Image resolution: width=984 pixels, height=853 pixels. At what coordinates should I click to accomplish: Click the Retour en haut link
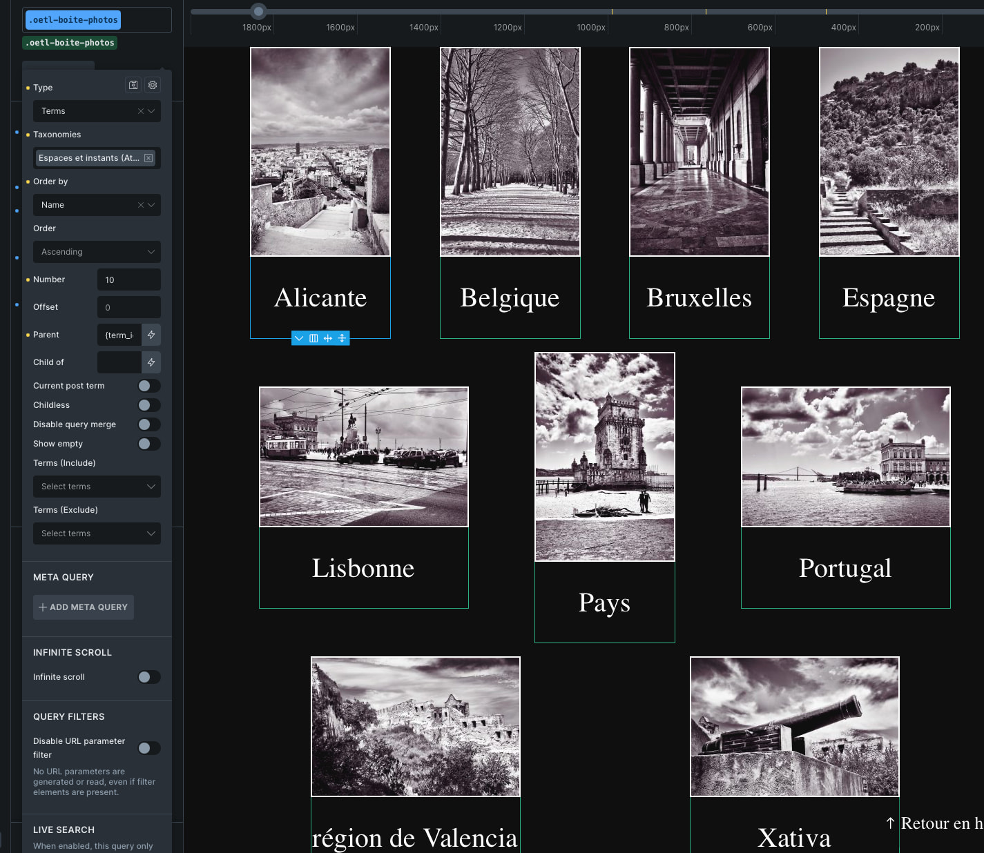click(x=936, y=823)
